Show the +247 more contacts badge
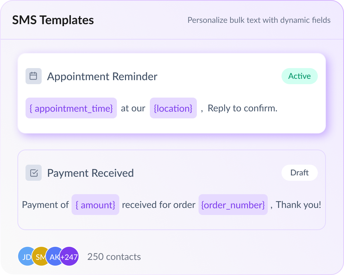 [70, 257]
